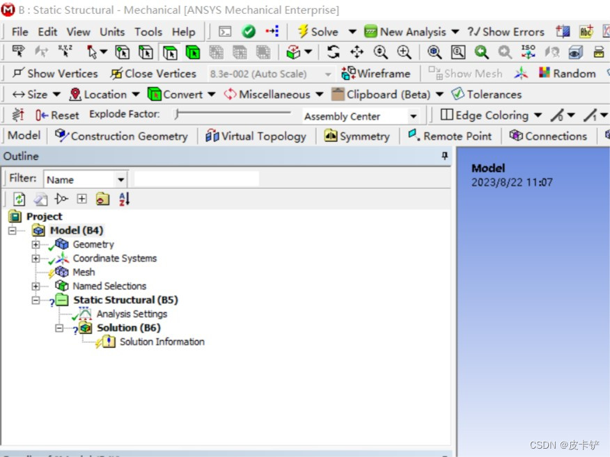
Task: Expand the Geometry tree node
Action: [36, 244]
